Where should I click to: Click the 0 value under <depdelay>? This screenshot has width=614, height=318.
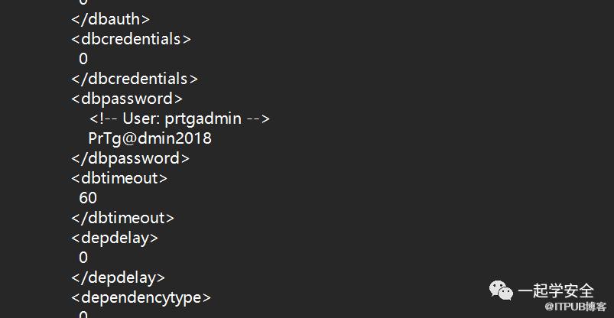(83, 258)
